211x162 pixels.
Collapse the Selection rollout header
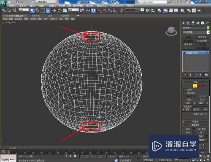(195, 82)
